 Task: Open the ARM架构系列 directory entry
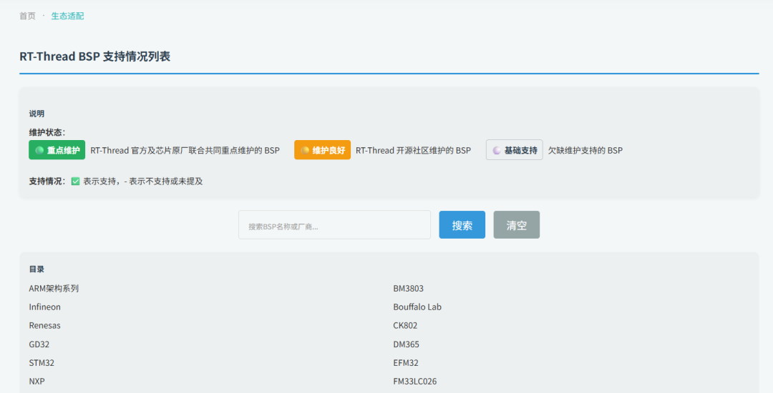pyautogui.click(x=54, y=288)
